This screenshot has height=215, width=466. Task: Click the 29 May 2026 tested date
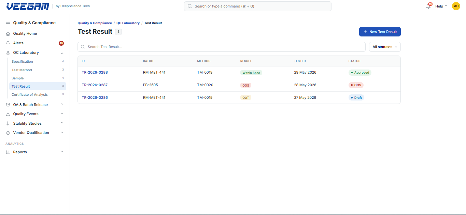[x=305, y=73]
